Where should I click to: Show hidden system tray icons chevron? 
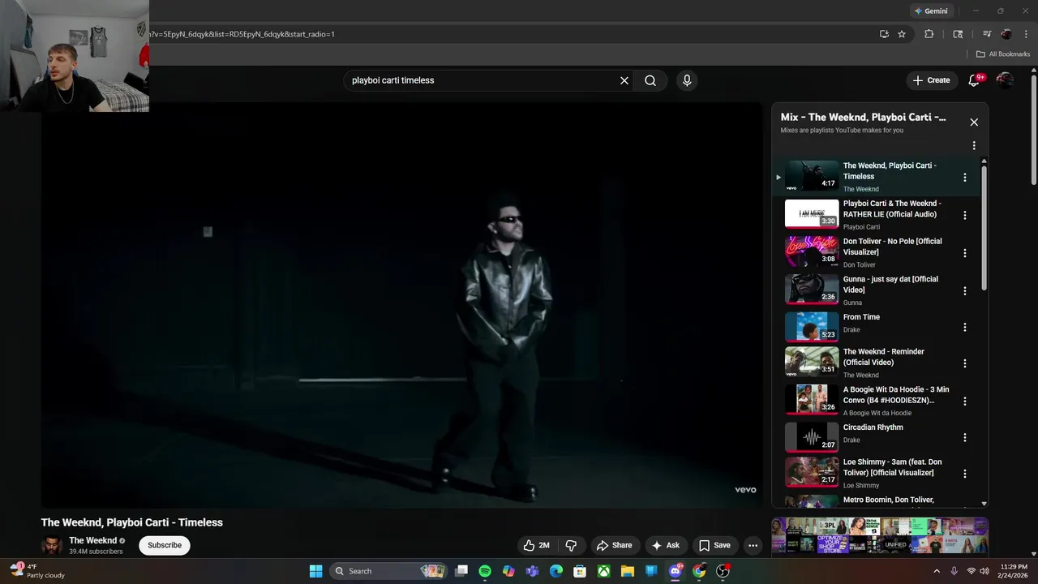pyautogui.click(x=937, y=571)
